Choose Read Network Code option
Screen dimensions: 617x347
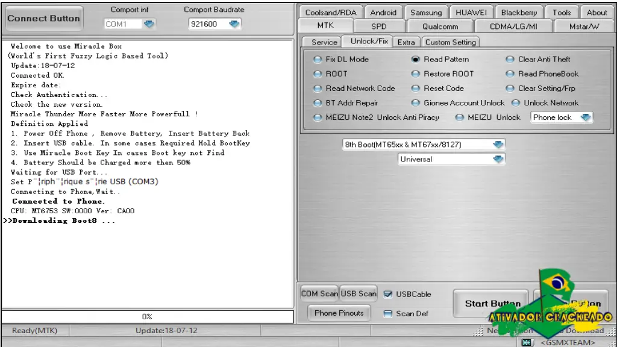coord(354,89)
